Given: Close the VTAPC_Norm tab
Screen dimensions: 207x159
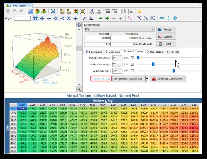Looking at the screenshot, I should (x=30, y=6).
